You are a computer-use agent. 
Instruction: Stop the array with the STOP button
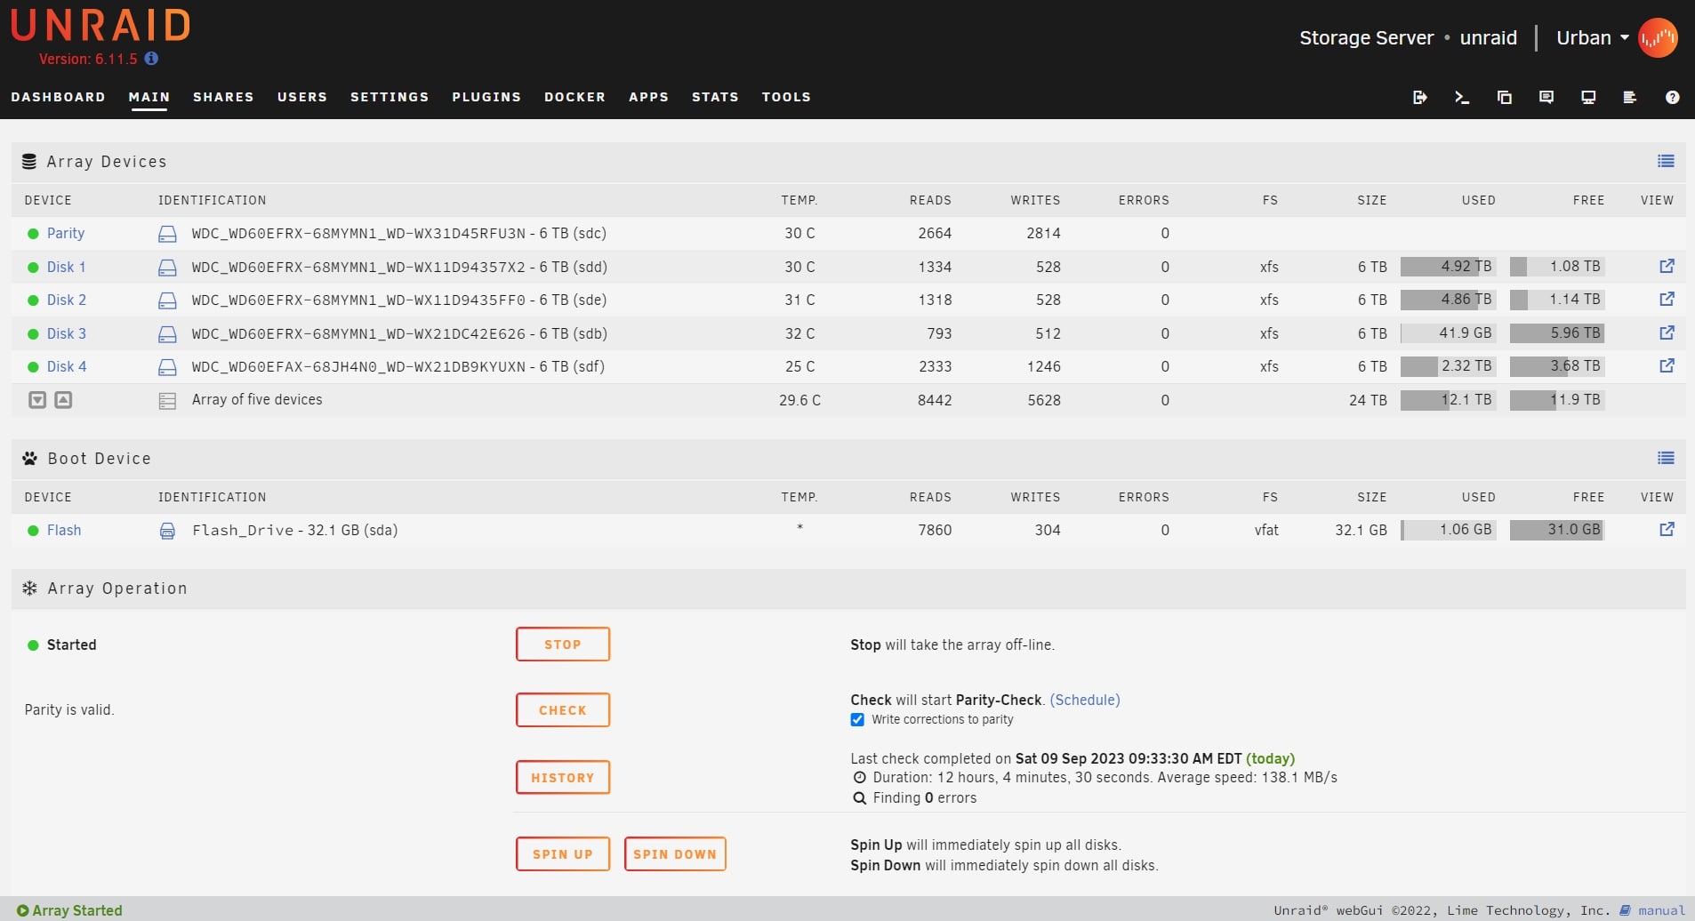pos(561,644)
